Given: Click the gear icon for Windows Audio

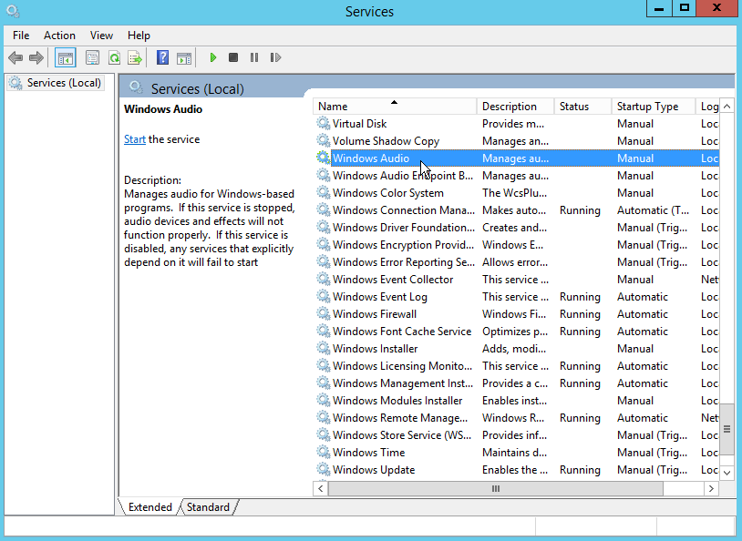Looking at the screenshot, I should pos(324,158).
